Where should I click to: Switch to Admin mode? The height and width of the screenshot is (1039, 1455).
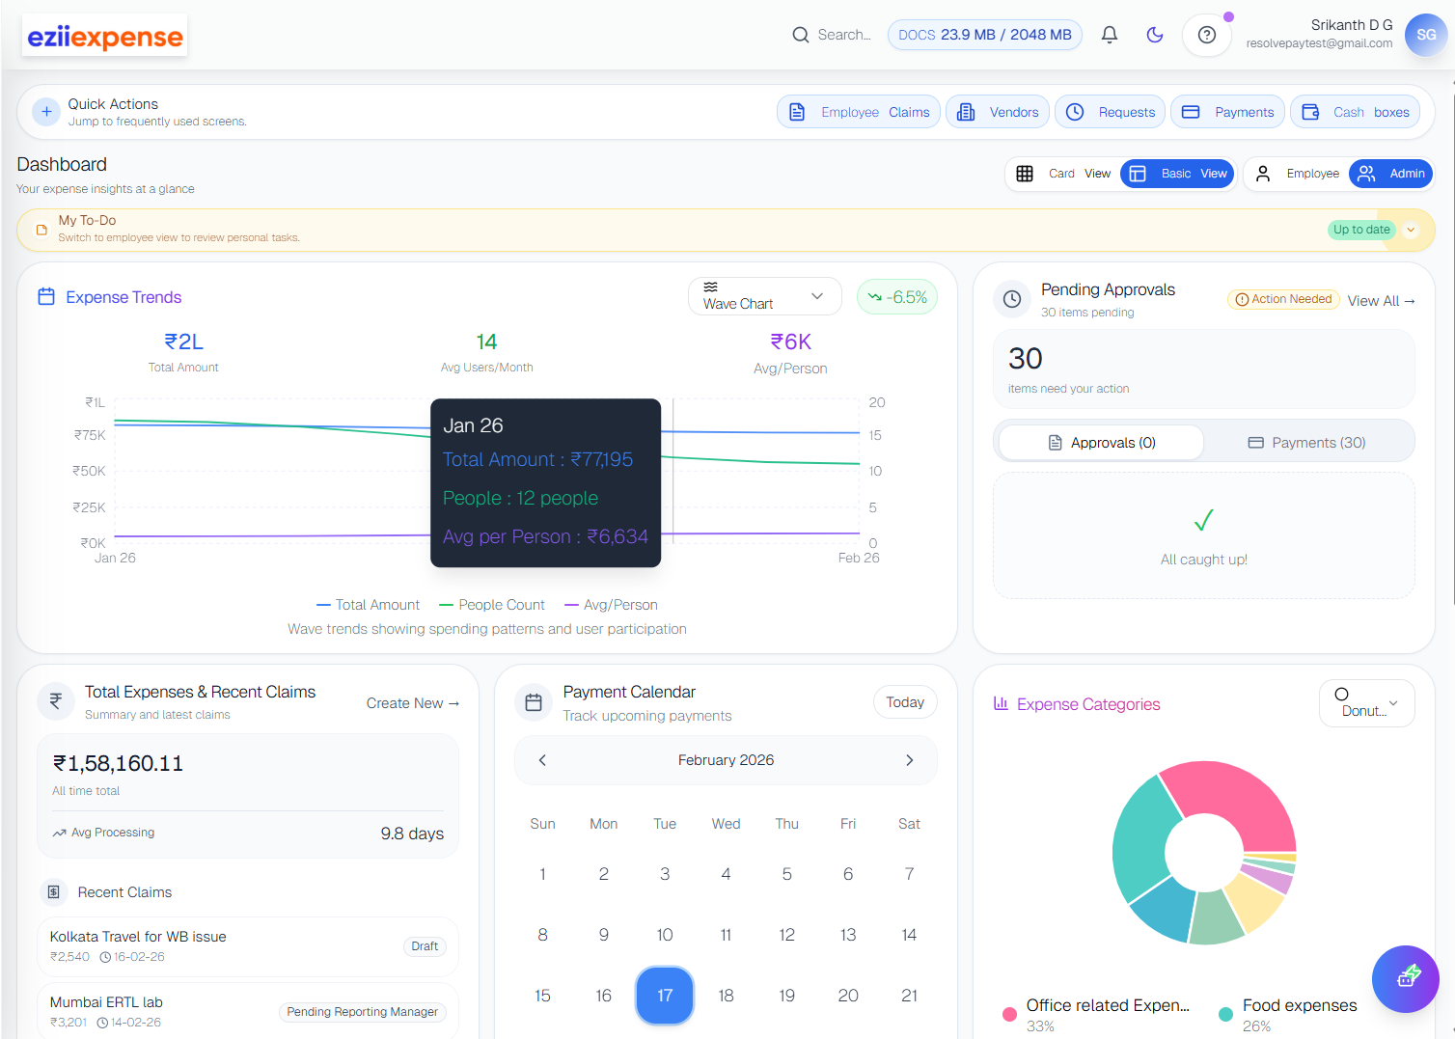1390,174
